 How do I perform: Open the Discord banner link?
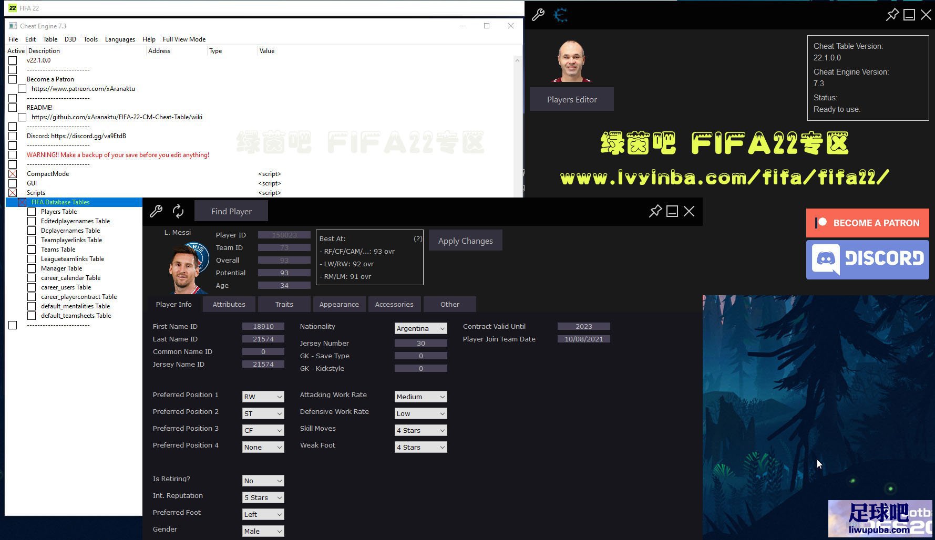point(868,259)
